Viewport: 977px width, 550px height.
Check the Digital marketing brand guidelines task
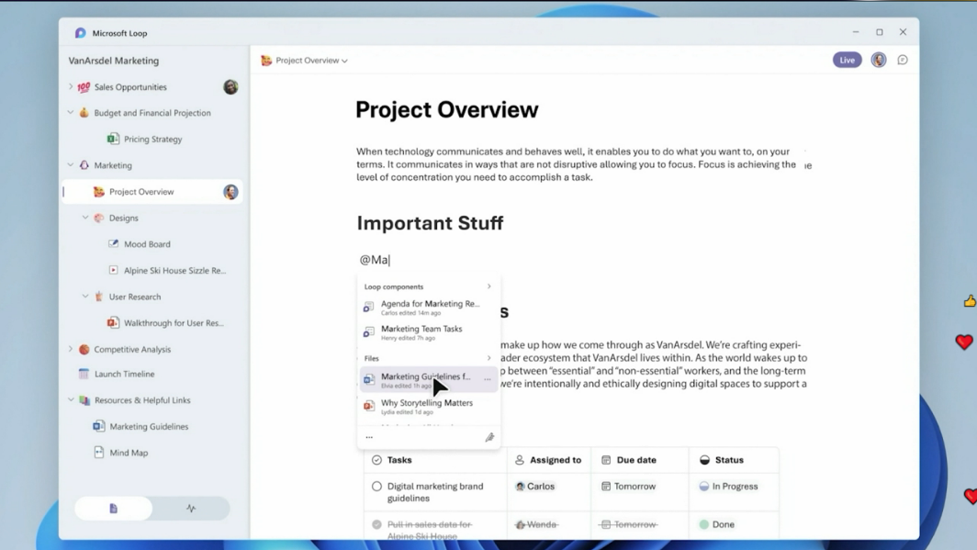(377, 487)
